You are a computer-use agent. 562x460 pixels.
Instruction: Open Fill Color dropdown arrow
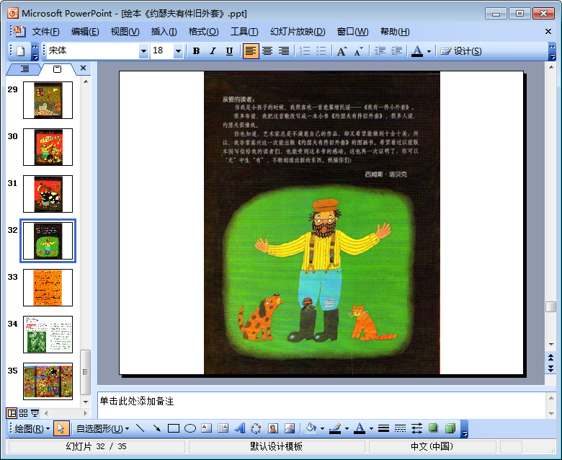coord(322,429)
